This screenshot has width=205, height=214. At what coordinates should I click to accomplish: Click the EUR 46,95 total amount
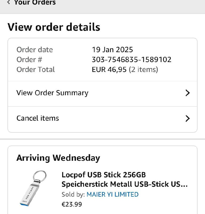[109, 70]
